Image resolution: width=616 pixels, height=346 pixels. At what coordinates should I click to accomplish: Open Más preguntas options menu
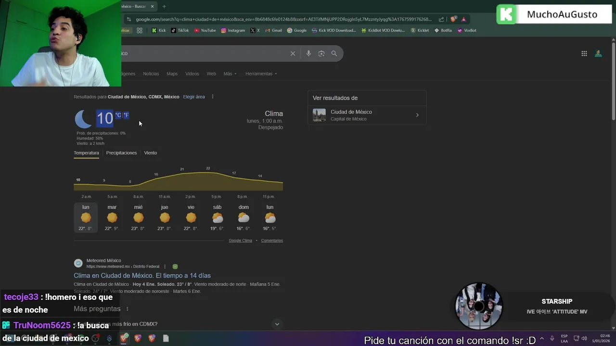[127, 309]
